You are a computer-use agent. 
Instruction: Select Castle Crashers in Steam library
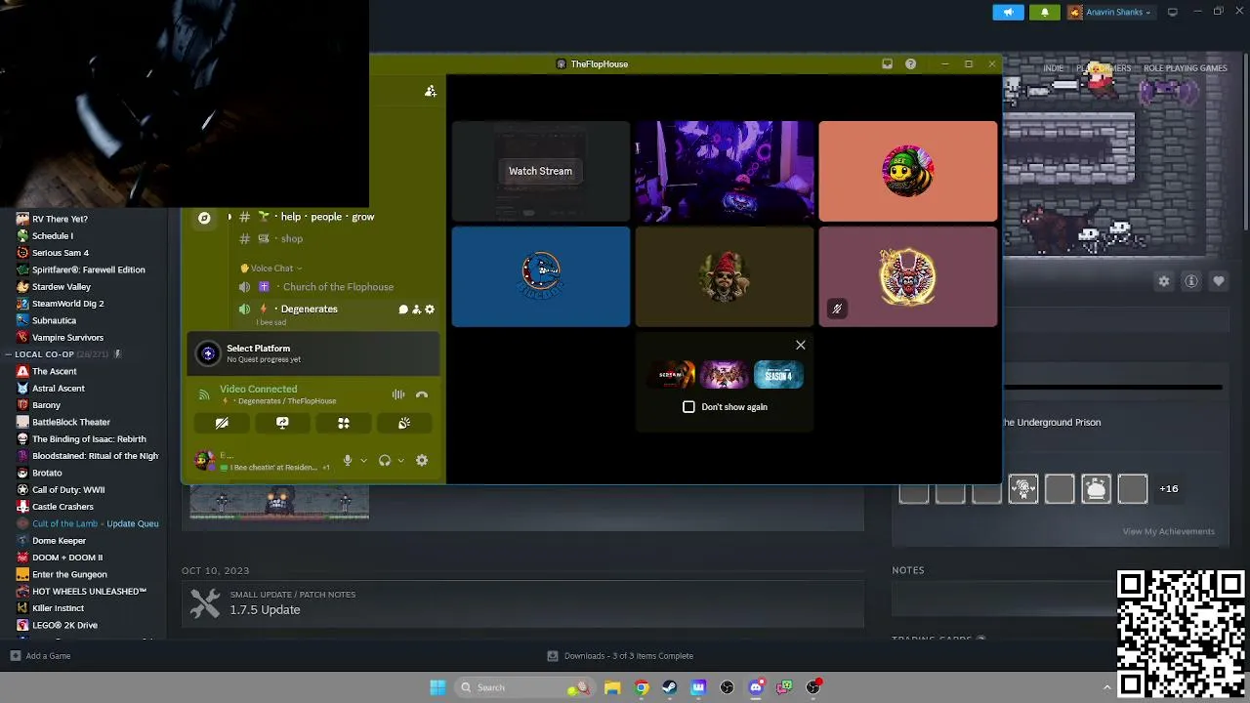point(62,507)
